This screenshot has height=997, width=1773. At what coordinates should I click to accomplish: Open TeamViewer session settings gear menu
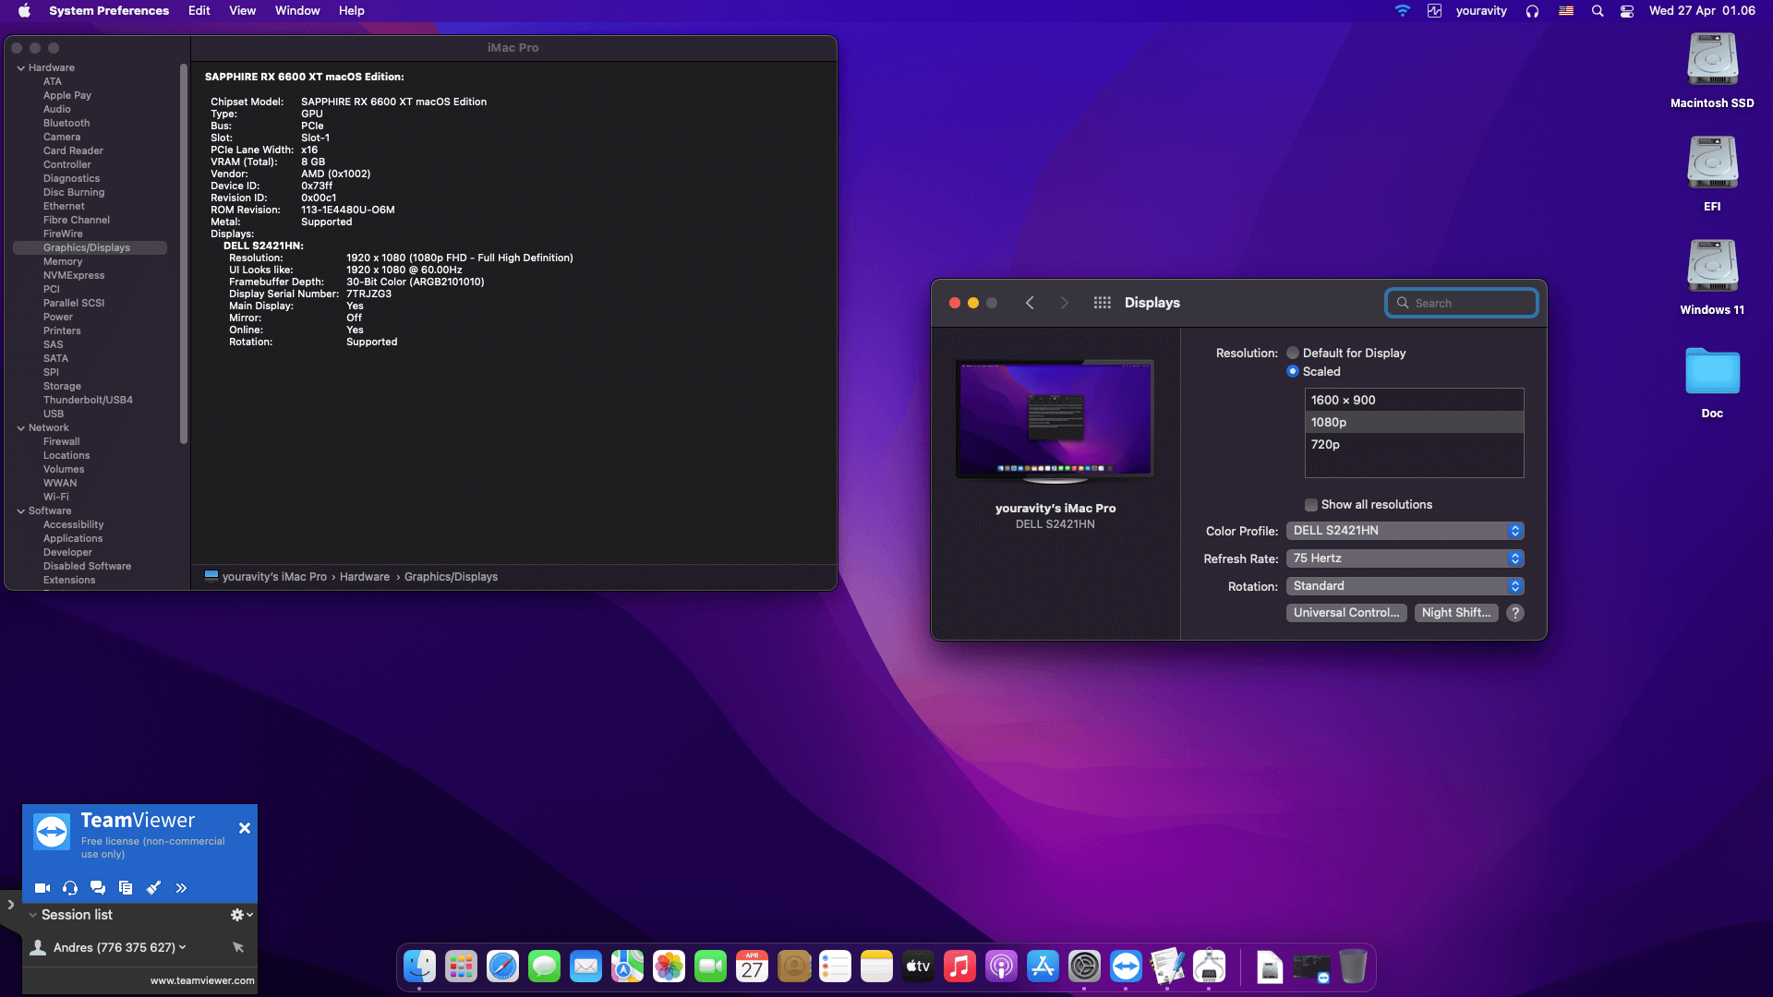[x=241, y=915]
